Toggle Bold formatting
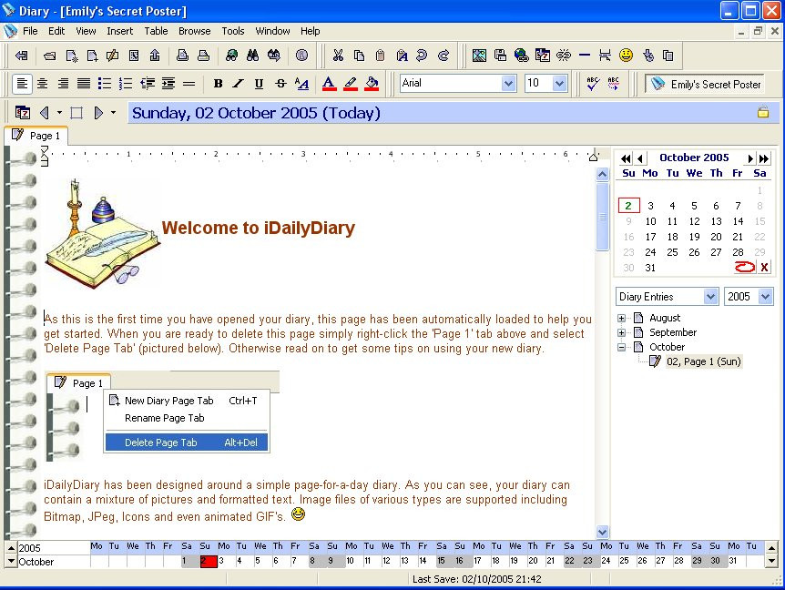This screenshot has width=785, height=590. (x=218, y=84)
